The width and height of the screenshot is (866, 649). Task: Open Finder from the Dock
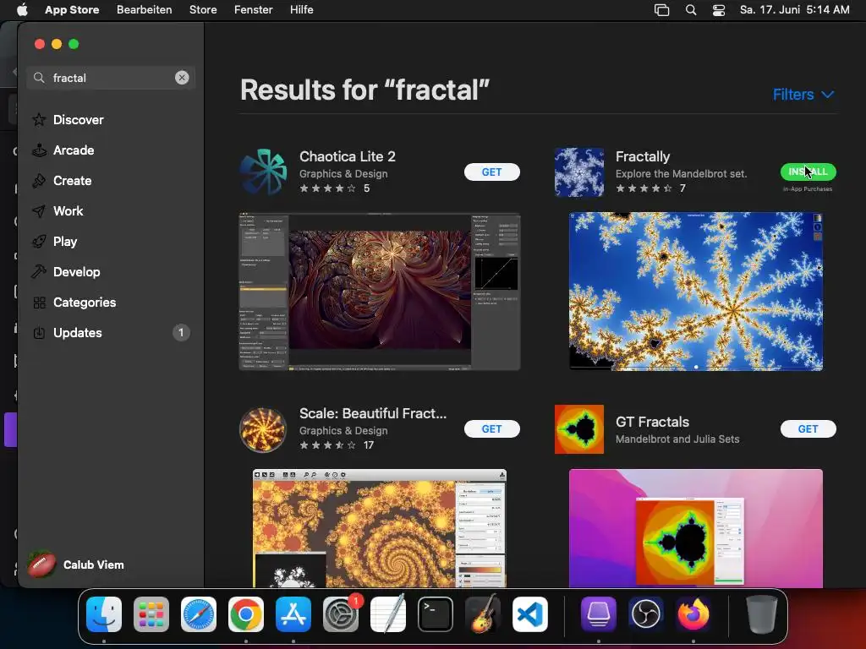104,614
